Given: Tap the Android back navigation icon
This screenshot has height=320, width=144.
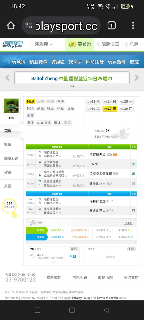Looking at the screenshot, I should (106, 310).
